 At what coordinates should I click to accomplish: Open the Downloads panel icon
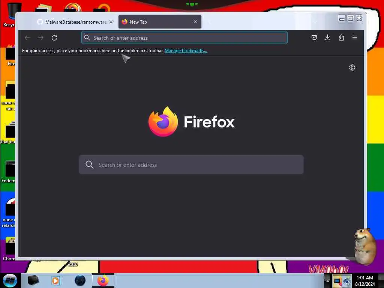(x=327, y=37)
